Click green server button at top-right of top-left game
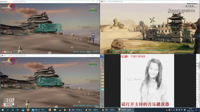 [93, 11]
